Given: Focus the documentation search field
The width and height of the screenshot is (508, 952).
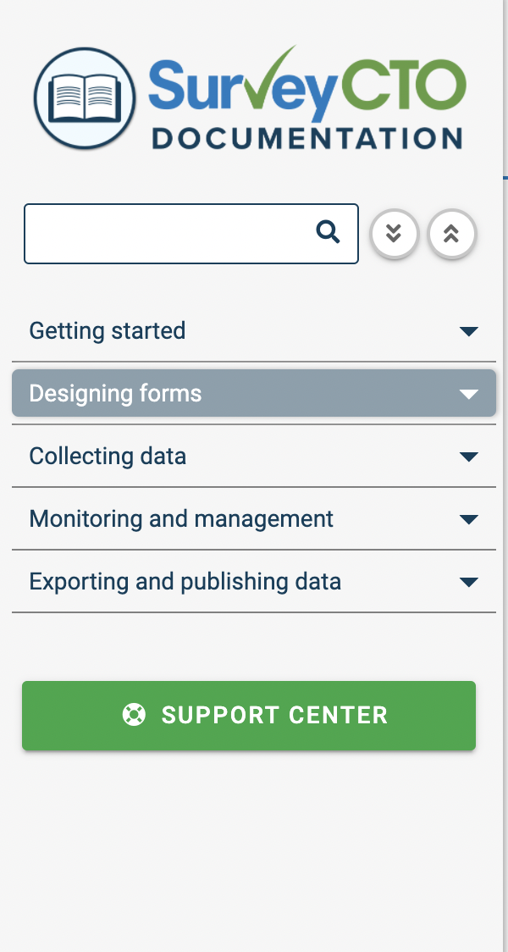Looking at the screenshot, I should tap(191, 234).
